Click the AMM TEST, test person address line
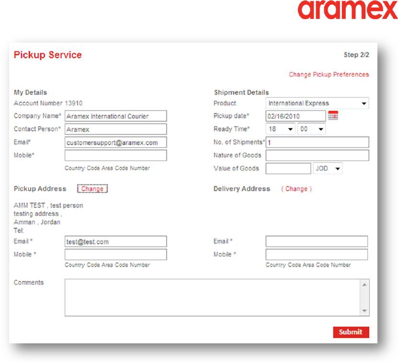This screenshot has height=363, width=398. pos(48,205)
